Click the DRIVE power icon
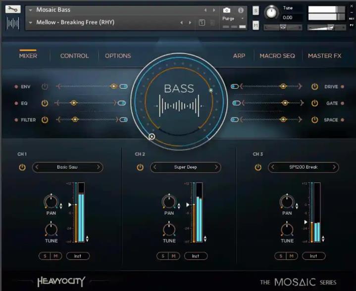The height and width of the screenshot is (291, 356). (x=314, y=87)
